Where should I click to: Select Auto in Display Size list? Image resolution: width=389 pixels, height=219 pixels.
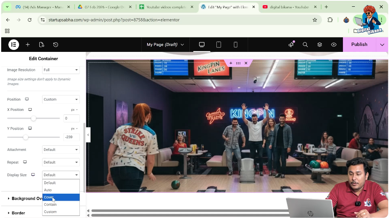(x=61, y=190)
